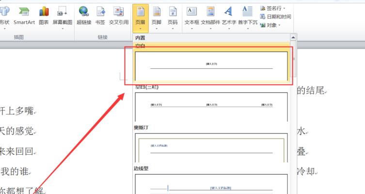
Task: Open the 形状 shapes gallery
Action: tap(4, 18)
